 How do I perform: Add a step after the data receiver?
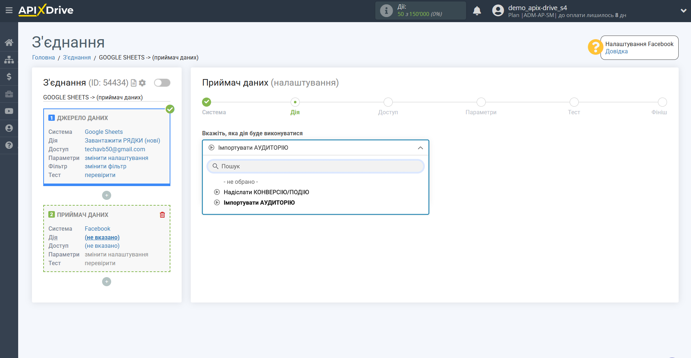point(106,282)
